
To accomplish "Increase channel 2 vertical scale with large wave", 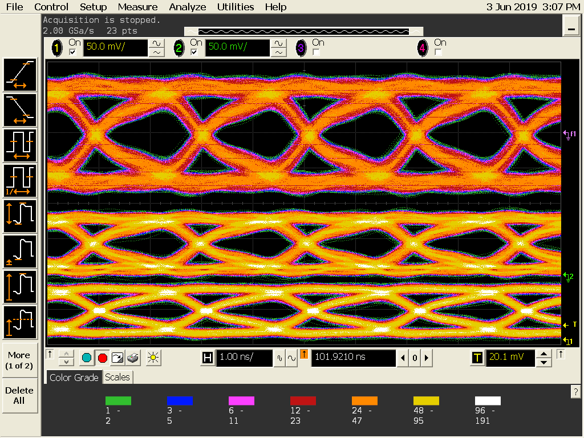I will point(278,43).
